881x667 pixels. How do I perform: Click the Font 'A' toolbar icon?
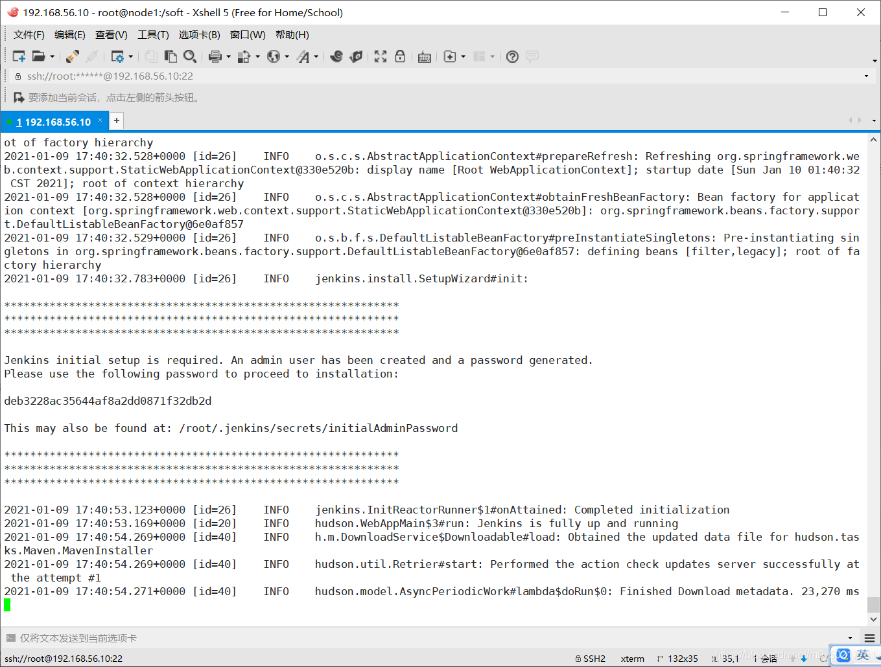tap(303, 57)
